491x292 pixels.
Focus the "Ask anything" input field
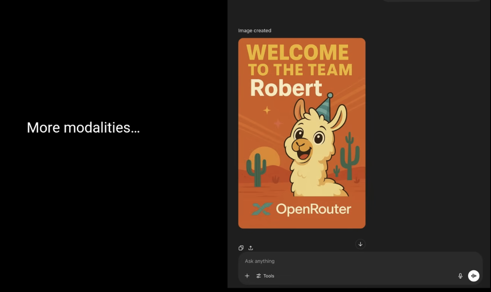click(x=360, y=261)
